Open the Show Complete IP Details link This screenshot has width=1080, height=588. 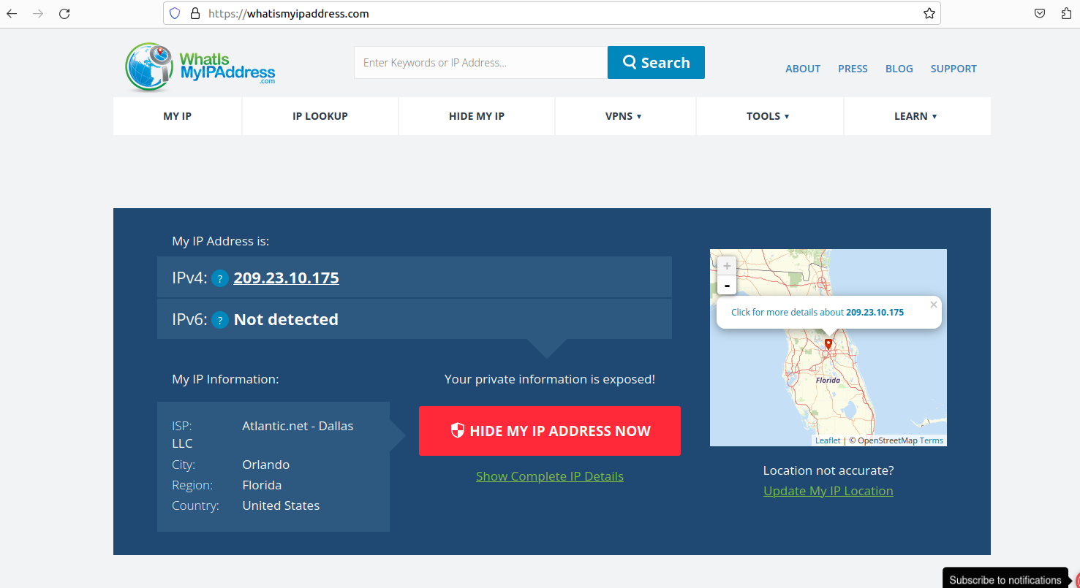[x=549, y=476]
